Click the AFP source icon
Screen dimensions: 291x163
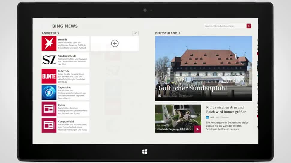tap(208, 117)
